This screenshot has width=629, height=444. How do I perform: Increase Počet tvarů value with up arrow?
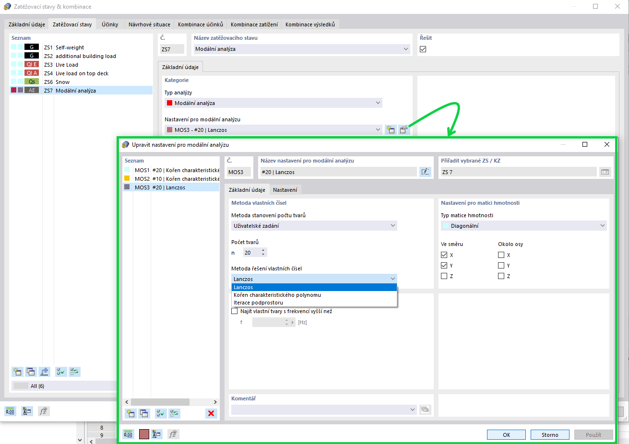coord(263,250)
